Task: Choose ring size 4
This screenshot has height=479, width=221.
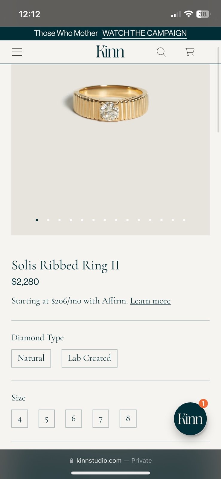Action: (20, 419)
